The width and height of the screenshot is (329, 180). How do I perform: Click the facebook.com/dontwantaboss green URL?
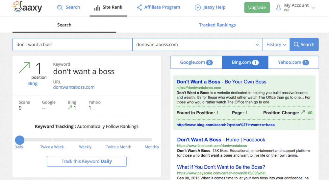coord(212,146)
